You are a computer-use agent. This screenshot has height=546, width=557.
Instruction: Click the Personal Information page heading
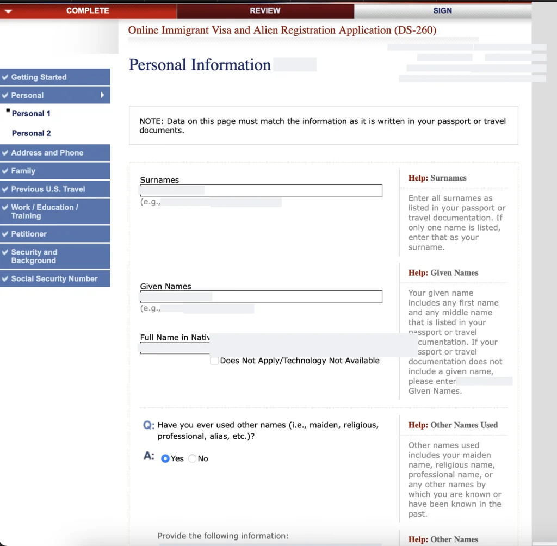(200, 65)
